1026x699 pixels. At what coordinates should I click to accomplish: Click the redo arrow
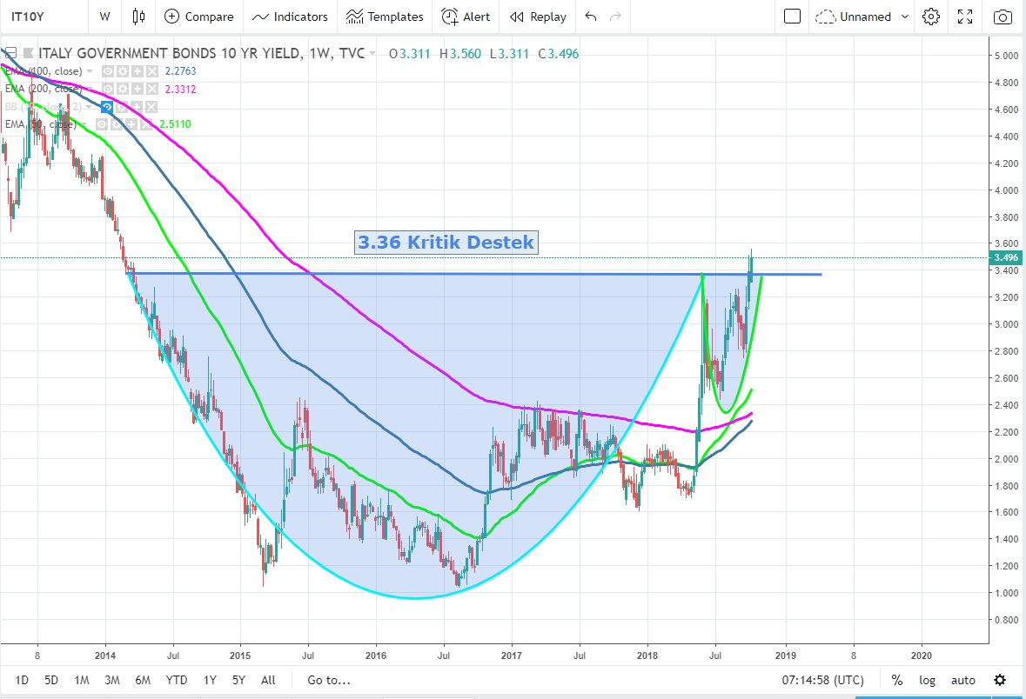click(x=616, y=17)
